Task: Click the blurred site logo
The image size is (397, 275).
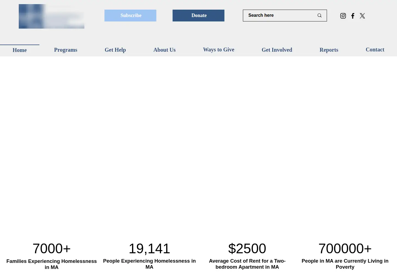Action: pos(52,16)
